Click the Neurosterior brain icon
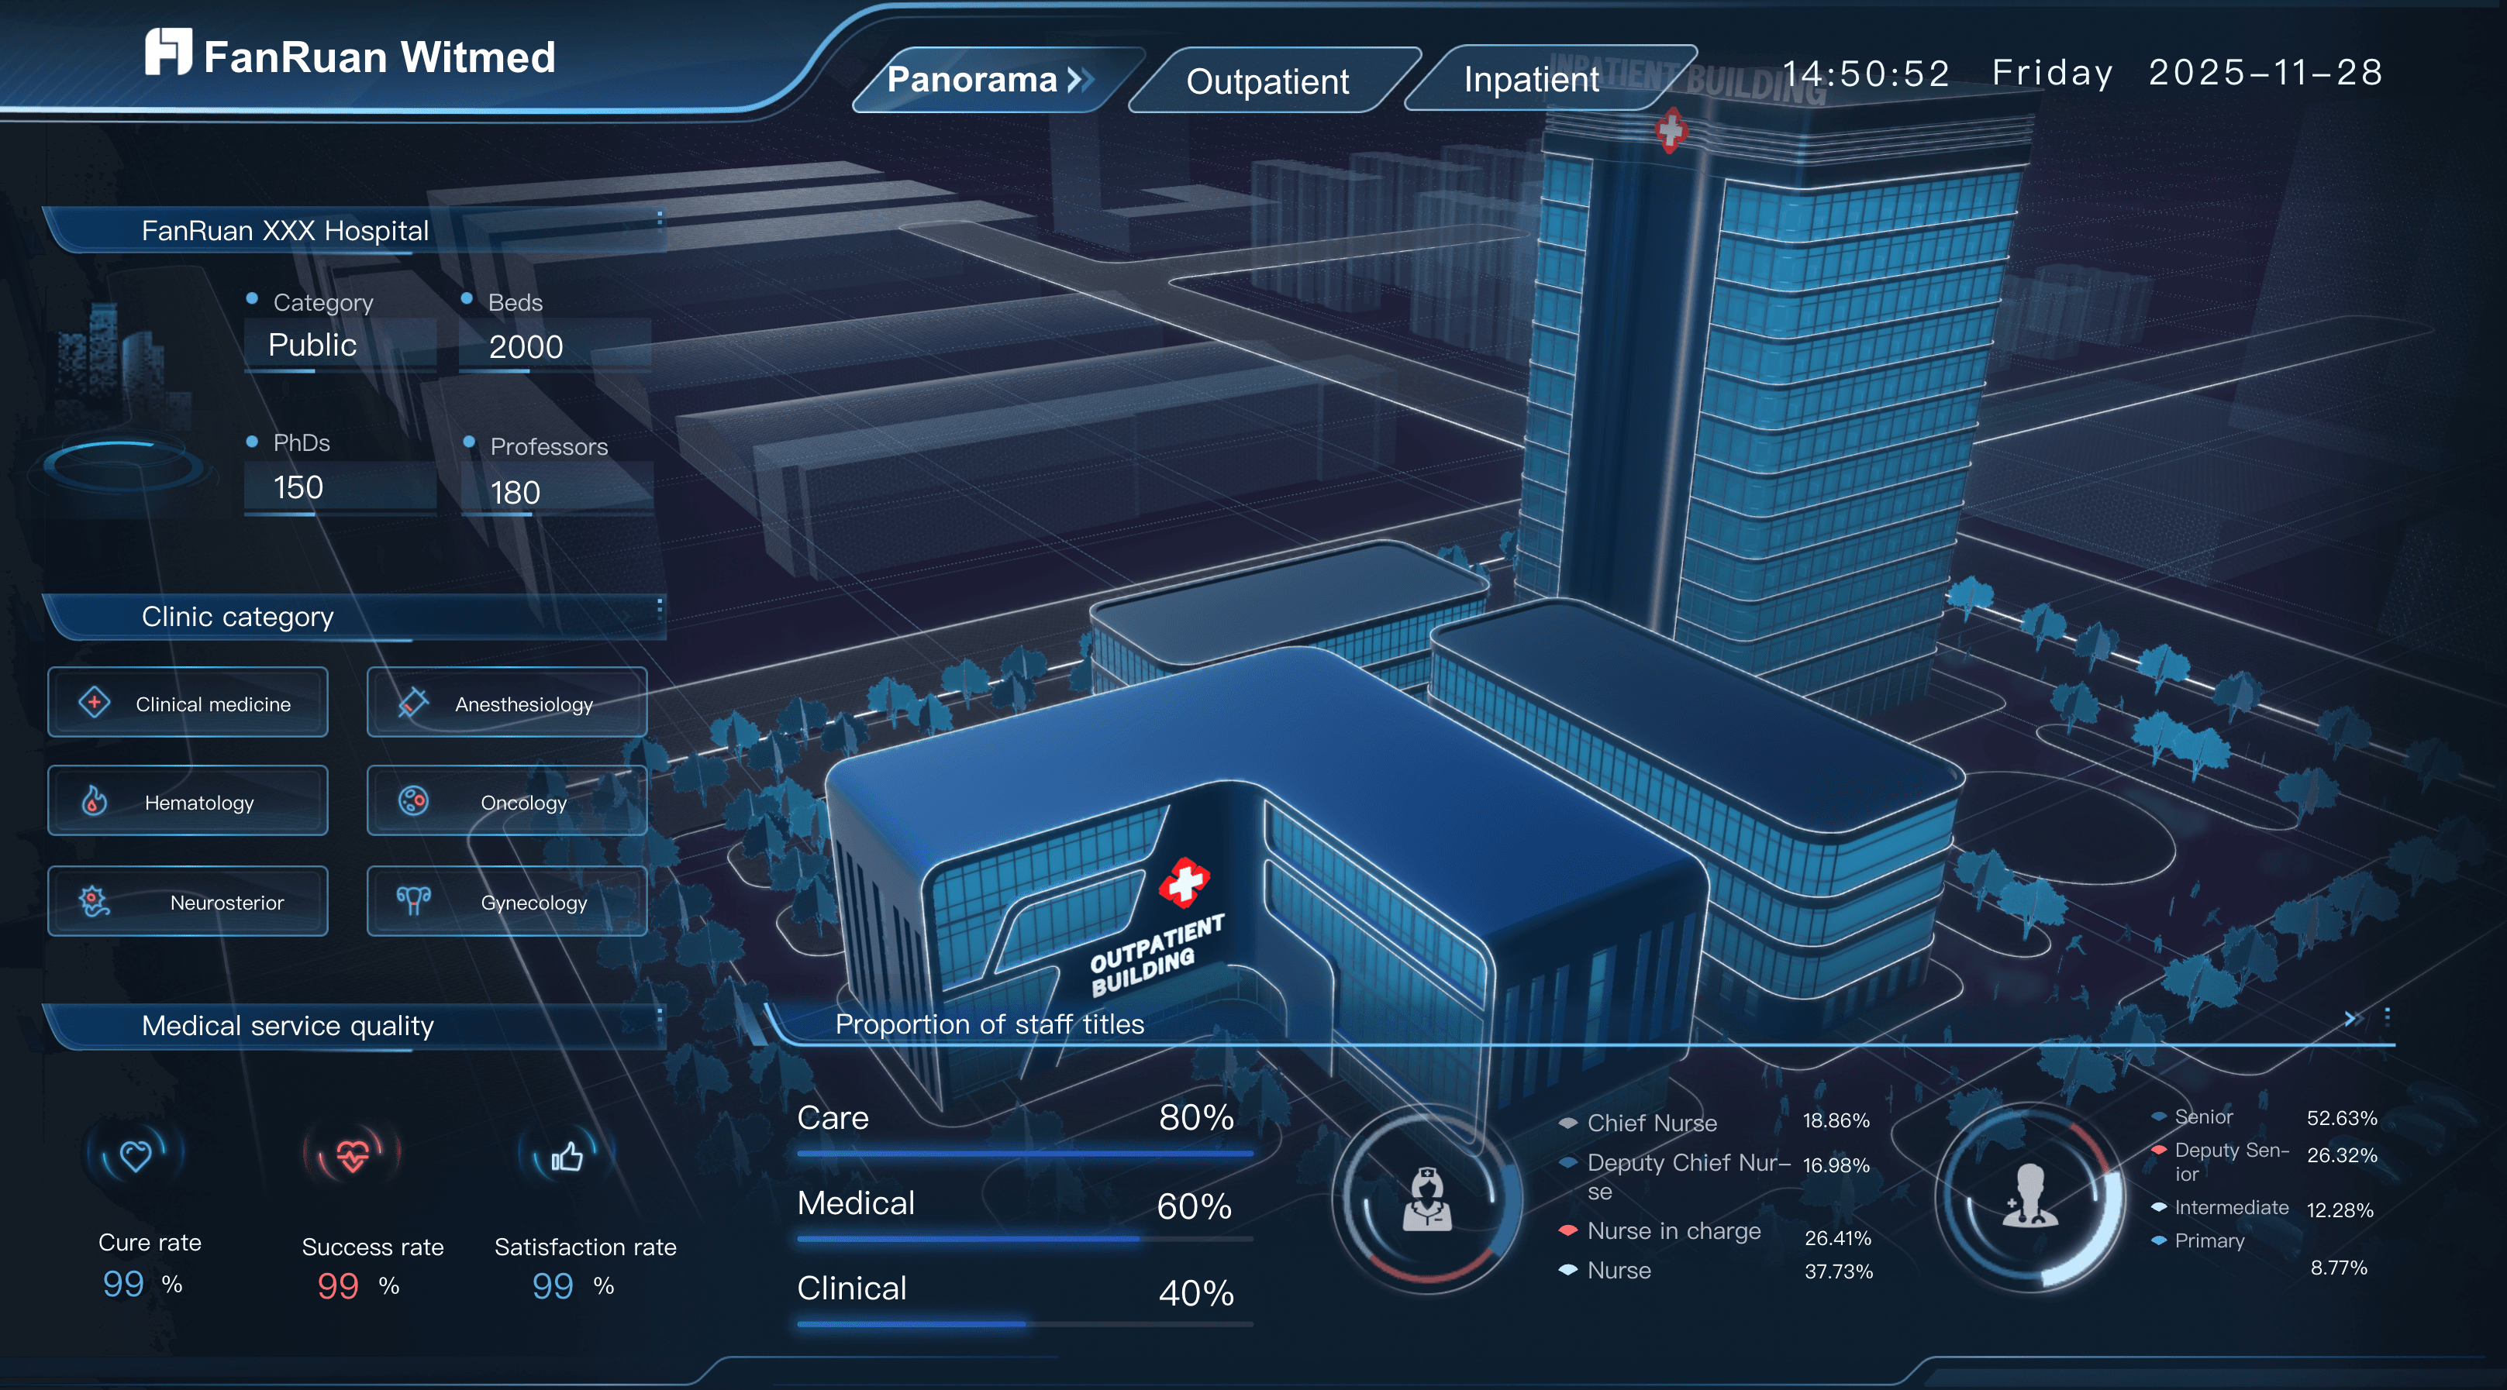The image size is (2507, 1390). [x=95, y=902]
